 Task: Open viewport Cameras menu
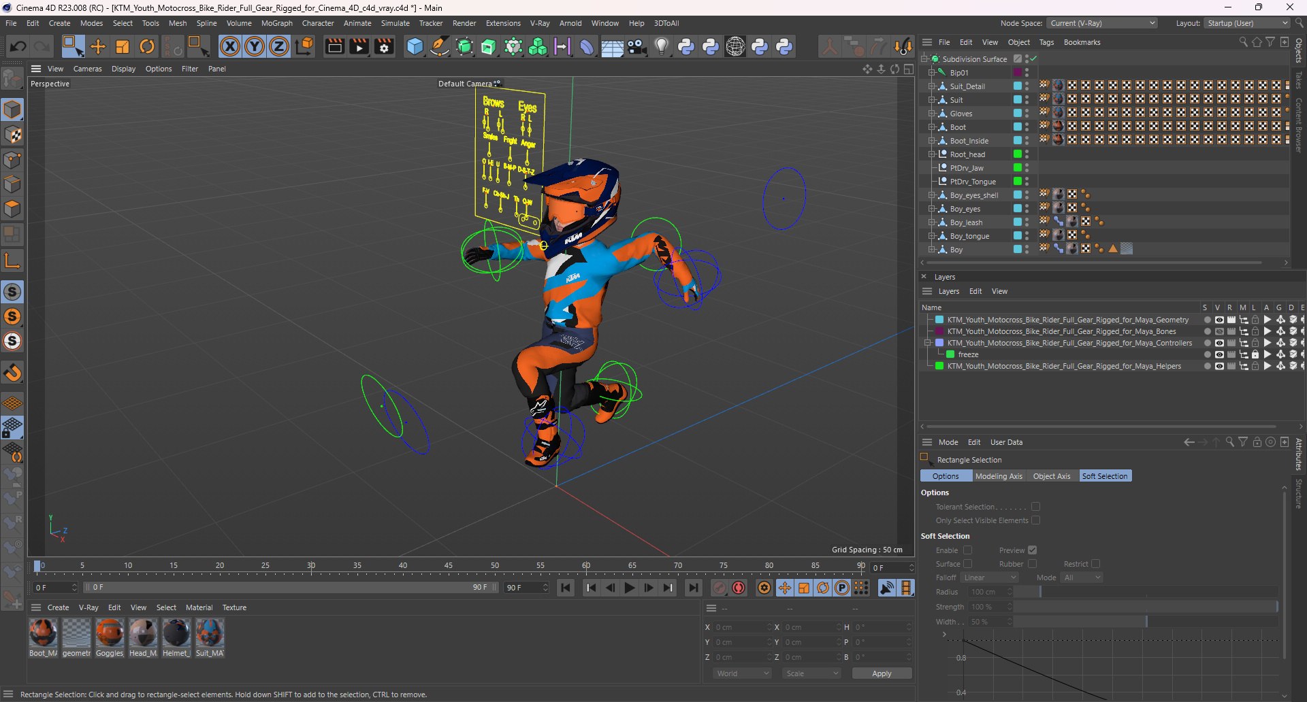click(x=87, y=69)
